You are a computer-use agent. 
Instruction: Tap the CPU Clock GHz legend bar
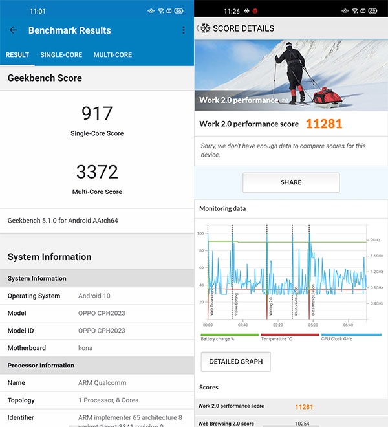351,335
